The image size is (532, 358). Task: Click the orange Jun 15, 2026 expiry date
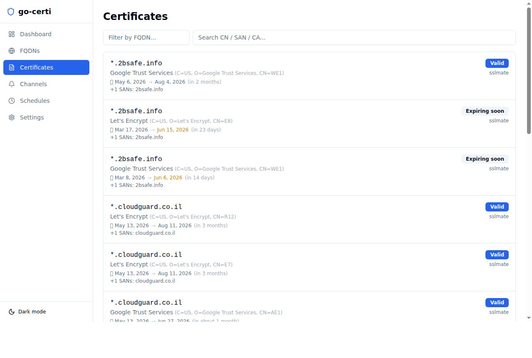coord(172,130)
